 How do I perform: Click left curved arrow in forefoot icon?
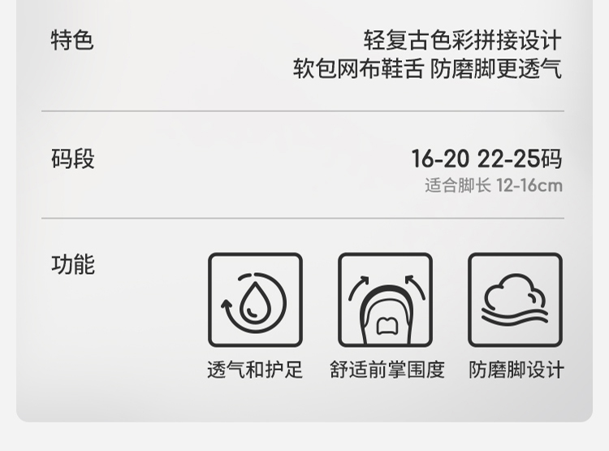tap(358, 288)
